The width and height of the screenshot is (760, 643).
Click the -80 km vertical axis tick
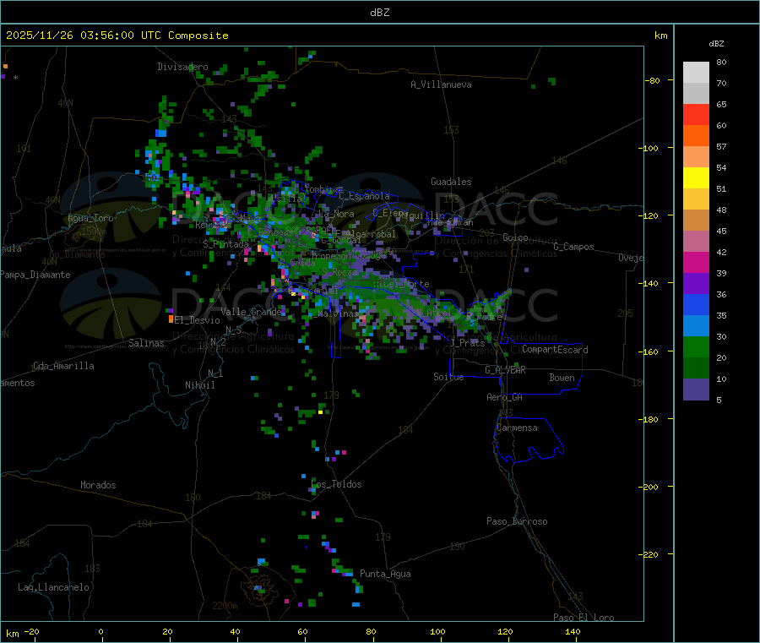[653, 80]
